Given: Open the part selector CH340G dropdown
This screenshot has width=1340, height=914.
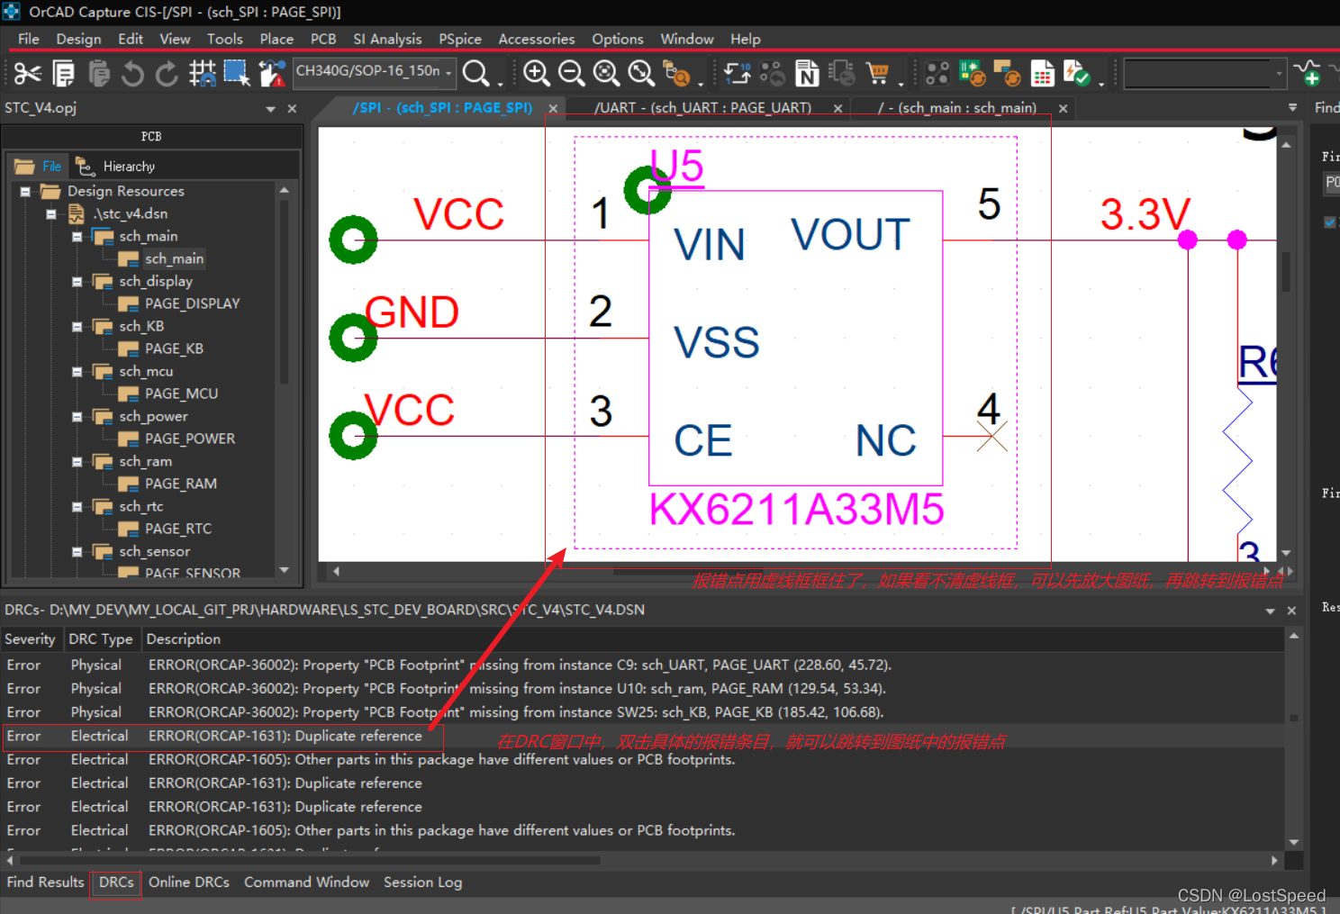Looking at the screenshot, I should (x=448, y=72).
